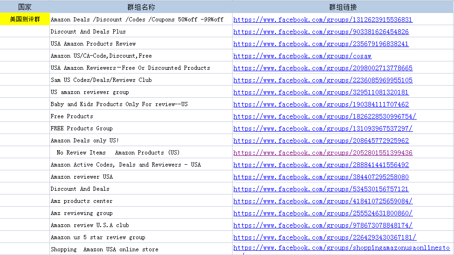This screenshot has height=255, width=454.
Task: Select the cell 'US amazon reviewer group'
Action: click(x=141, y=92)
